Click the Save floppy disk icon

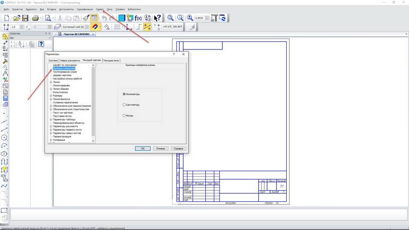pos(25,18)
